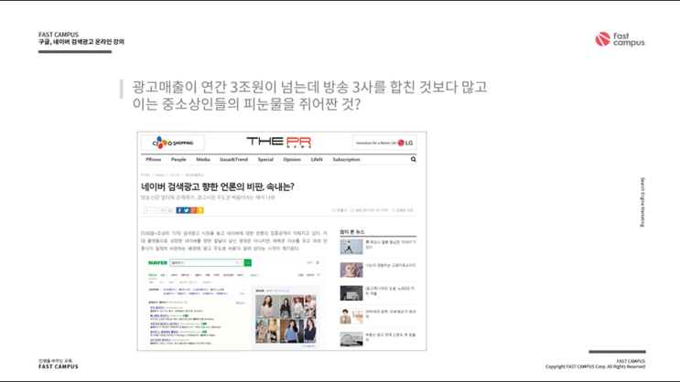The height and width of the screenshot is (382, 680).
Task: Open the Subscription menu
Action: 346,159
